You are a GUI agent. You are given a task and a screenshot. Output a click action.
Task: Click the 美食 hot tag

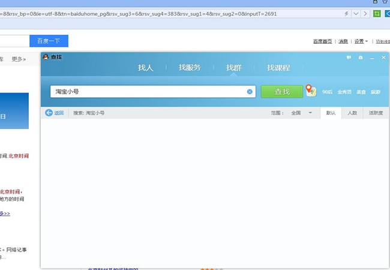click(361, 92)
